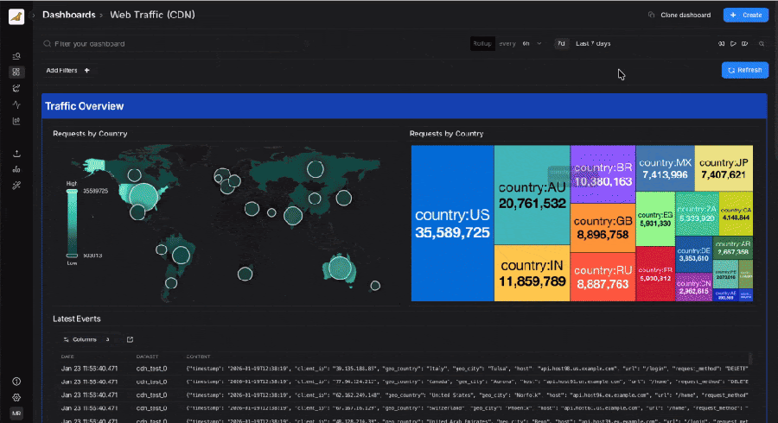This screenshot has width=778, height=423.
Task: Click the magnifier icon next to time controls
Action: 762,43
